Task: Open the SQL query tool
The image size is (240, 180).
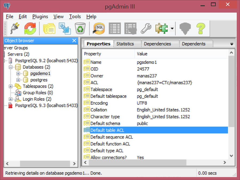Action: [99, 29]
